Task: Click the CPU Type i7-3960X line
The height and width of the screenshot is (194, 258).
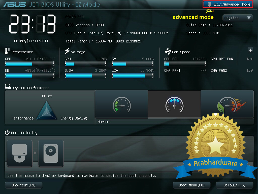Action: tap(117, 33)
